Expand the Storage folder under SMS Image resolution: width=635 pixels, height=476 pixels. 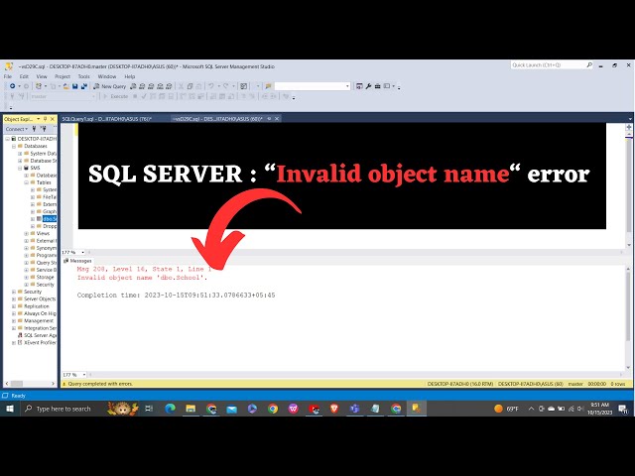click(27, 278)
